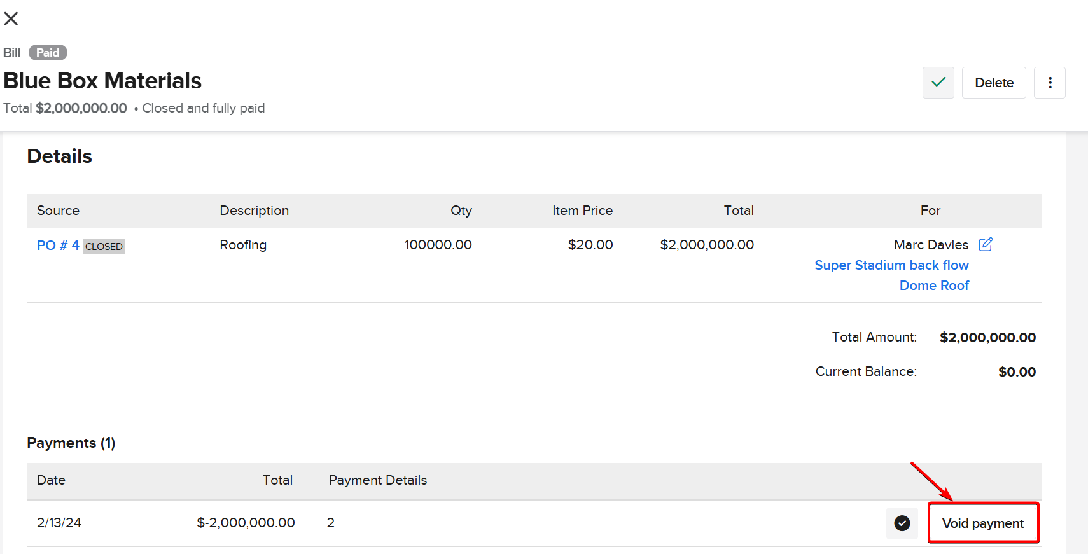Select the 2/13/24 payment date

coord(59,523)
